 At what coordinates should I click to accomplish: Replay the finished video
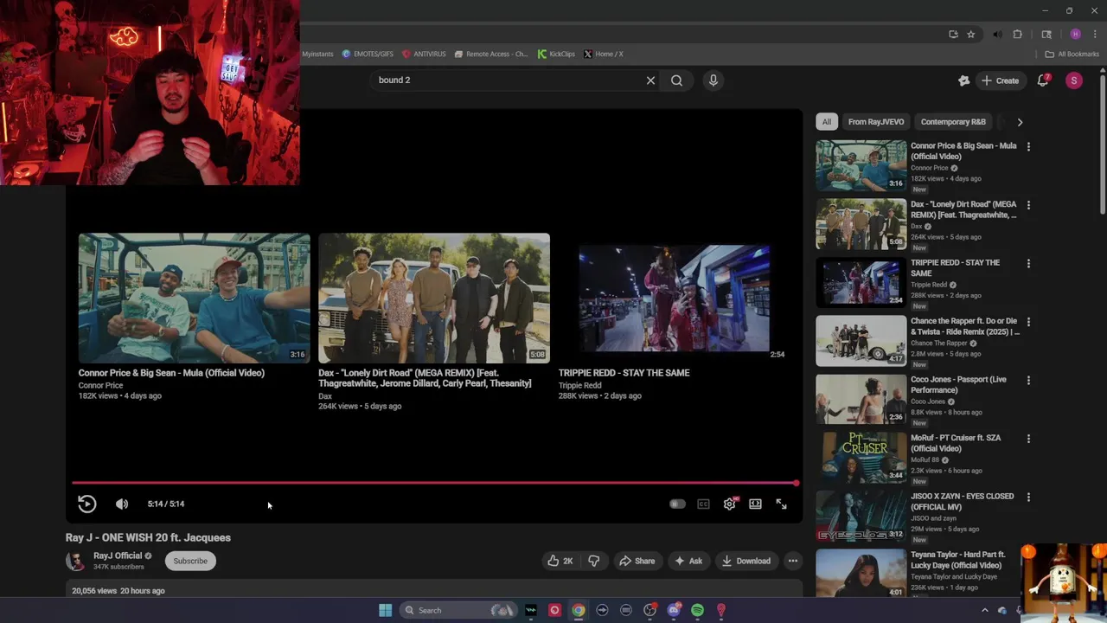tap(87, 504)
